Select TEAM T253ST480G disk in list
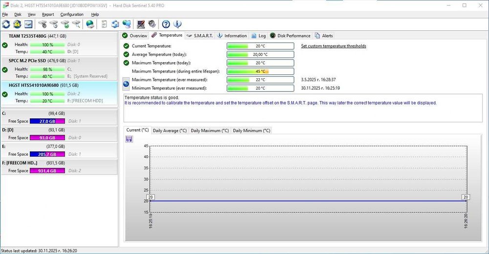This screenshot has height=254, width=489. coord(59,44)
